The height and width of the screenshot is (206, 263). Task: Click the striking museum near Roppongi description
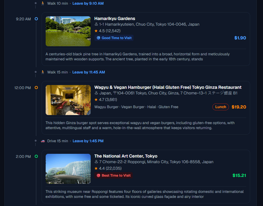[x=144, y=194]
